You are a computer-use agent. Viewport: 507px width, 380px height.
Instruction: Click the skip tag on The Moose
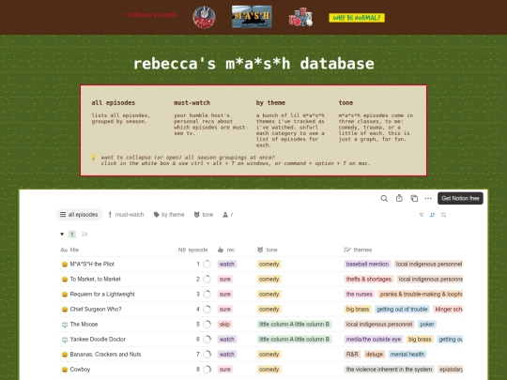[x=224, y=324]
